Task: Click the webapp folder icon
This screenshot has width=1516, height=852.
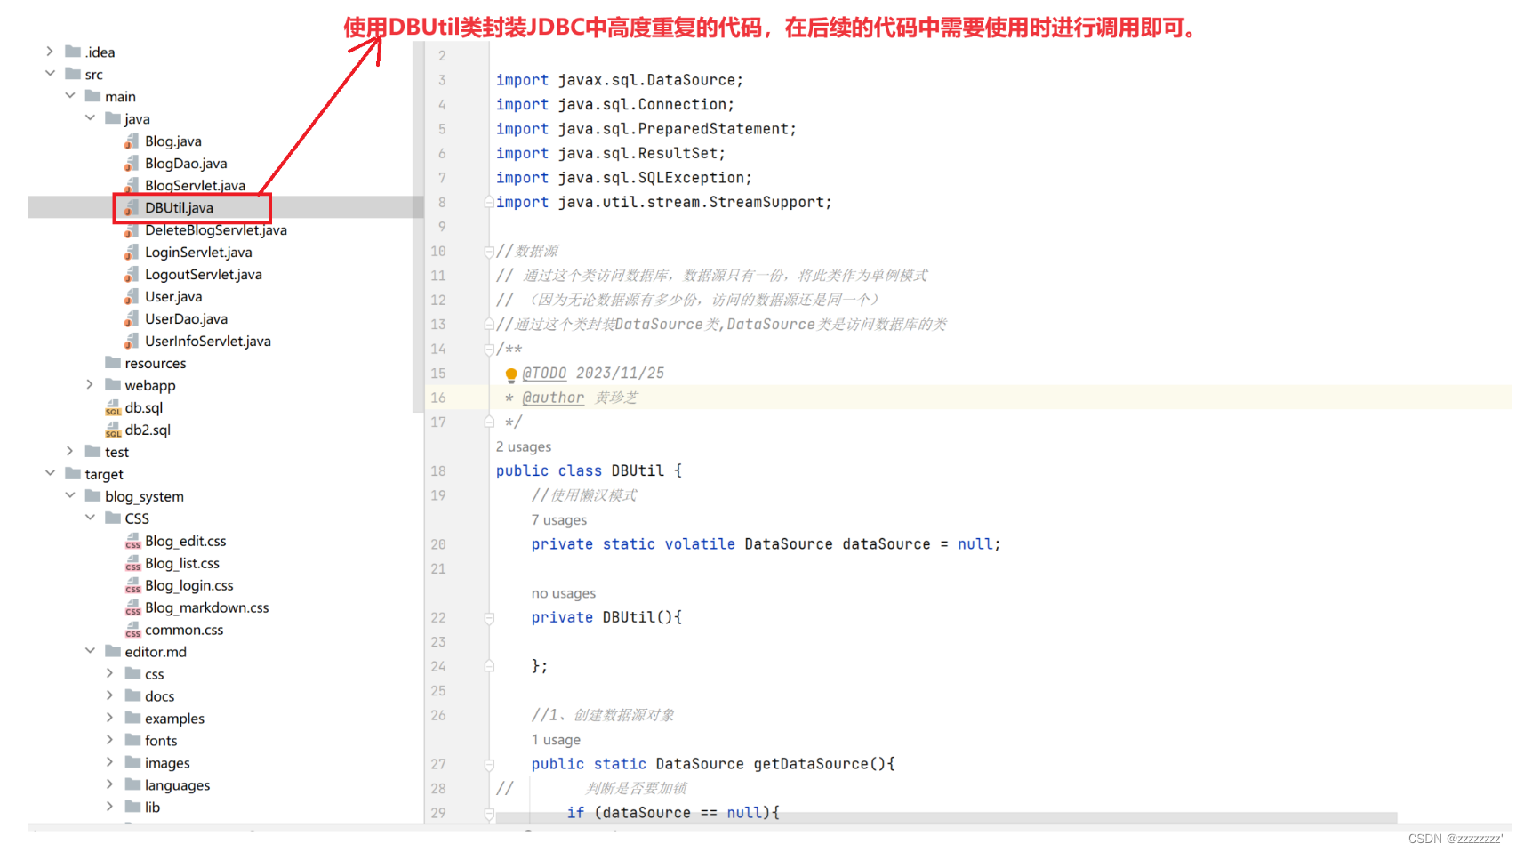Action: [x=113, y=385]
